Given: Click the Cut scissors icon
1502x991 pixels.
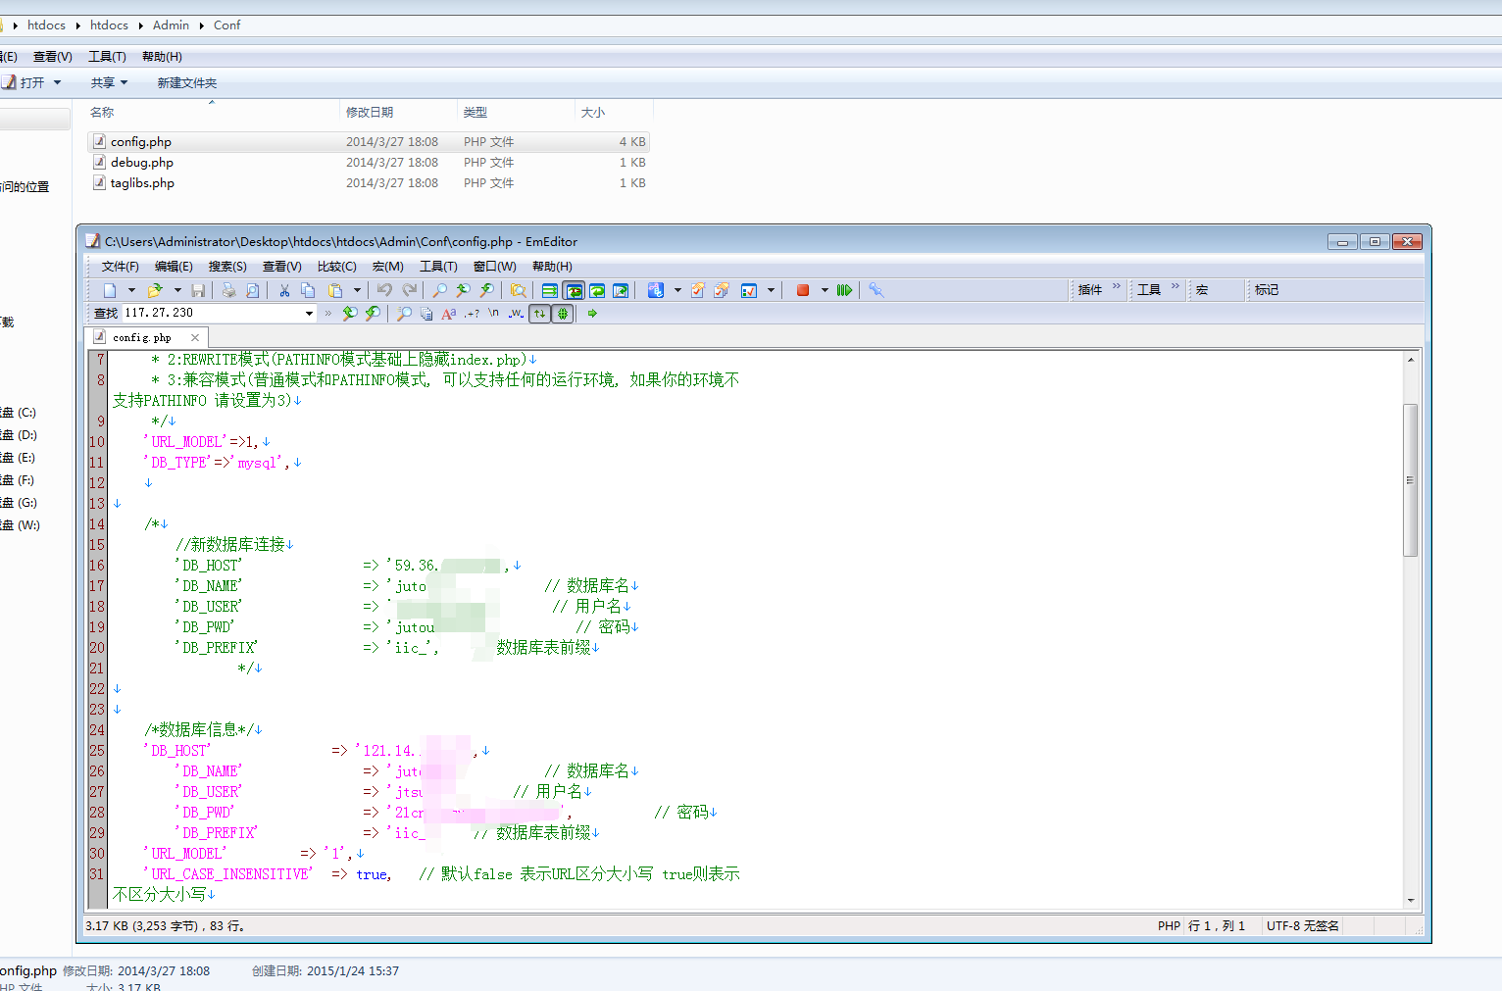Looking at the screenshot, I should click(284, 290).
